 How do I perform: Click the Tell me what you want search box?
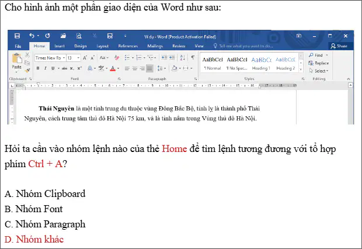(x=243, y=46)
